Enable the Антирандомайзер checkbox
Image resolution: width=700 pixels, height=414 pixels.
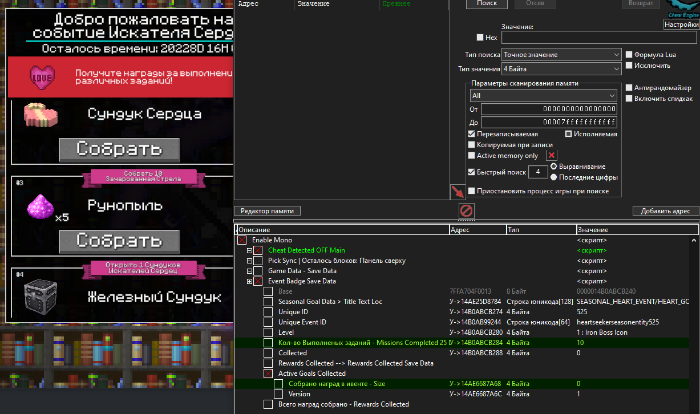point(629,88)
